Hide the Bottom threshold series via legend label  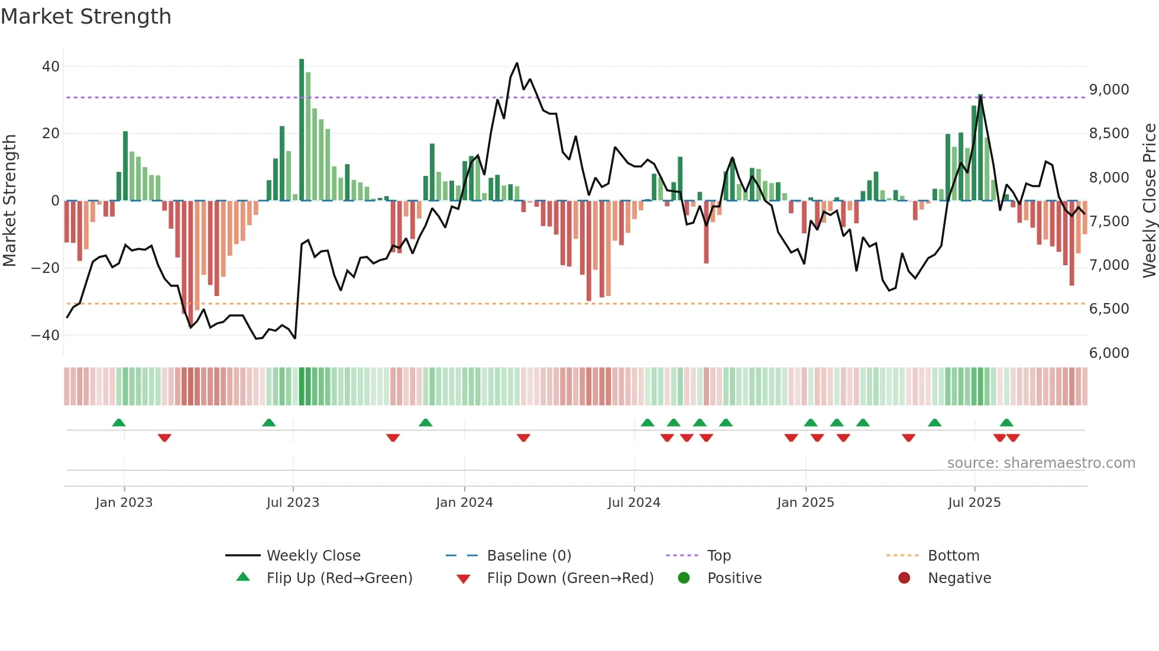954,555
